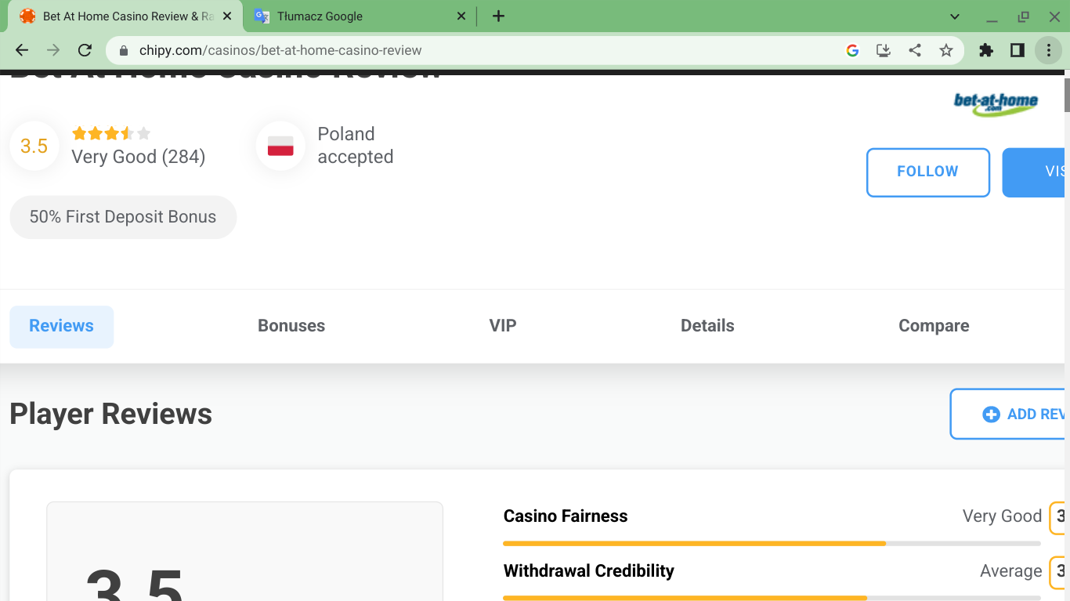Reload the page with the refresh icon
This screenshot has width=1070, height=601.
point(85,50)
